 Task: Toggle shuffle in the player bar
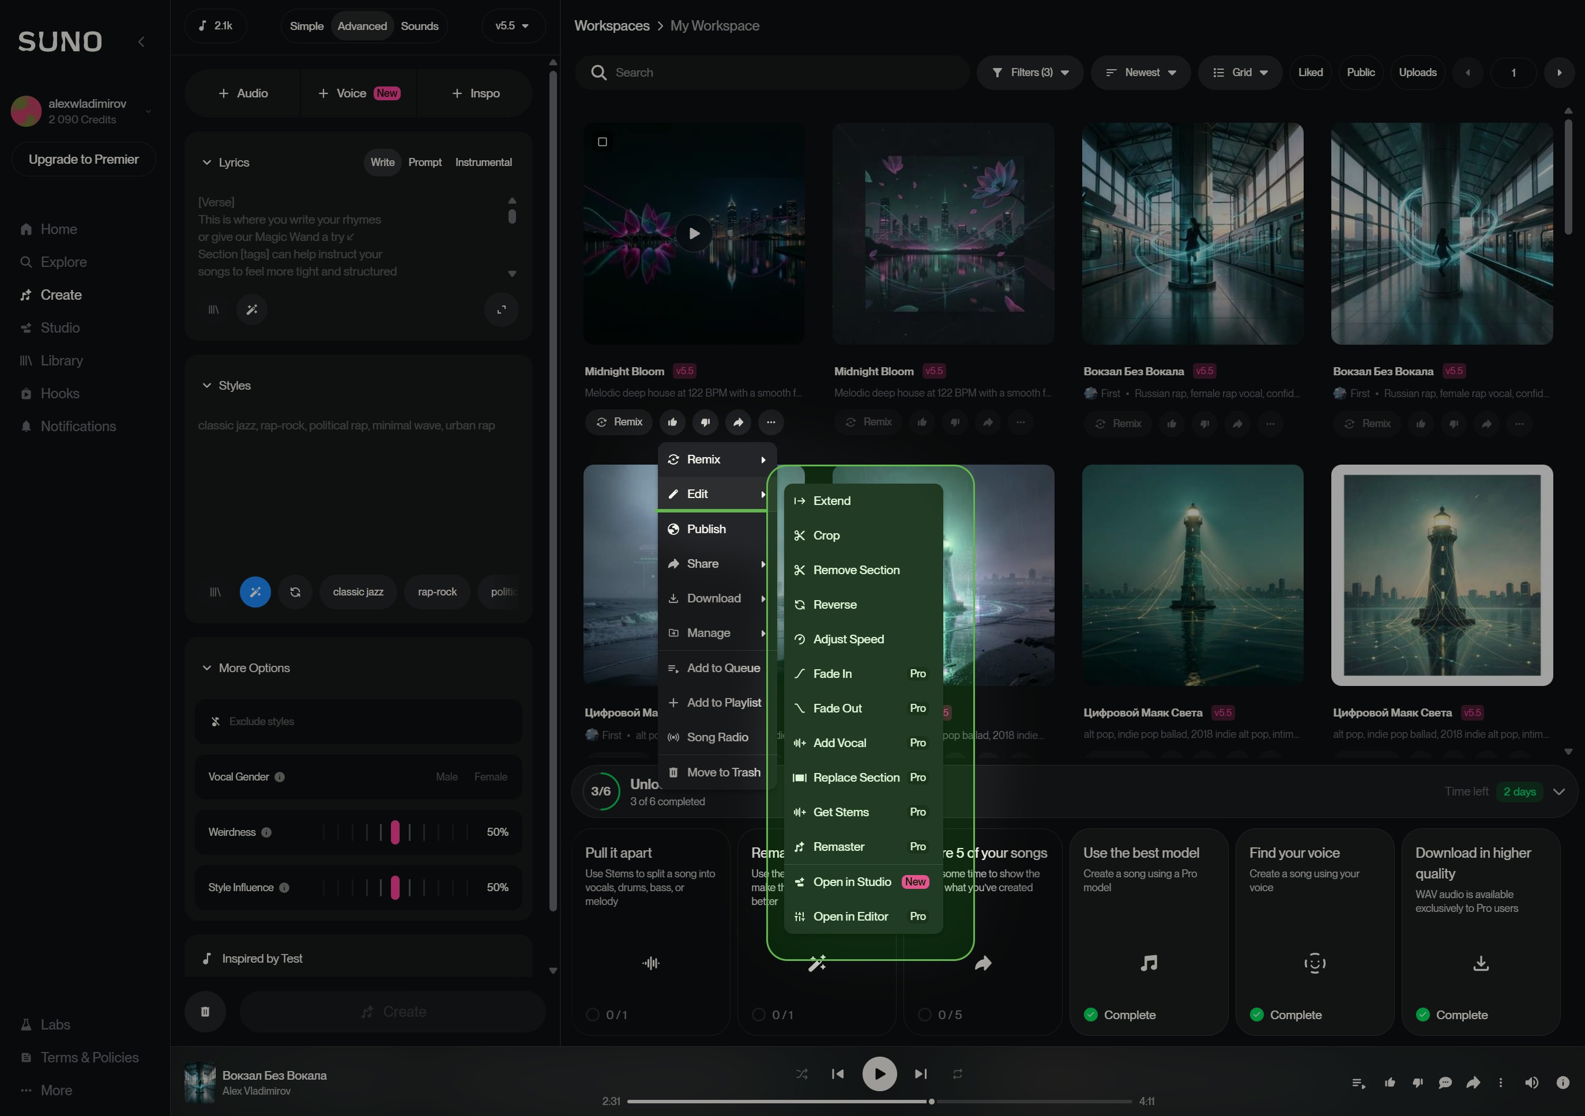click(801, 1074)
